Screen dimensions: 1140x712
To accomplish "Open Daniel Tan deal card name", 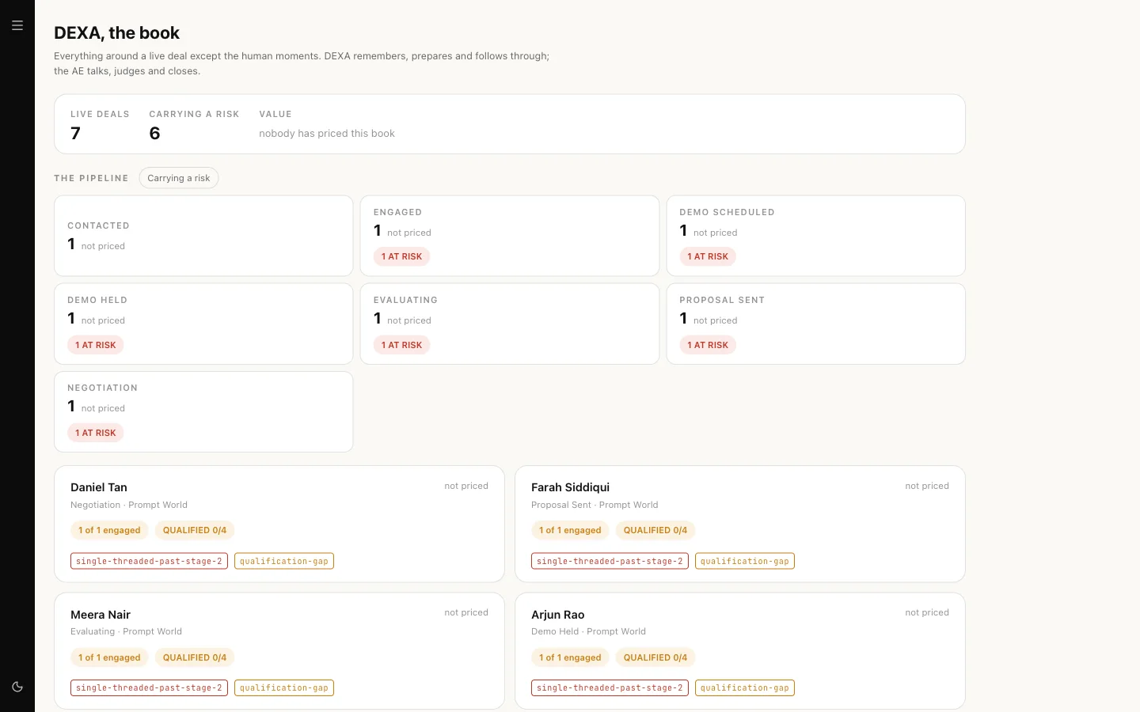I will click(x=99, y=487).
